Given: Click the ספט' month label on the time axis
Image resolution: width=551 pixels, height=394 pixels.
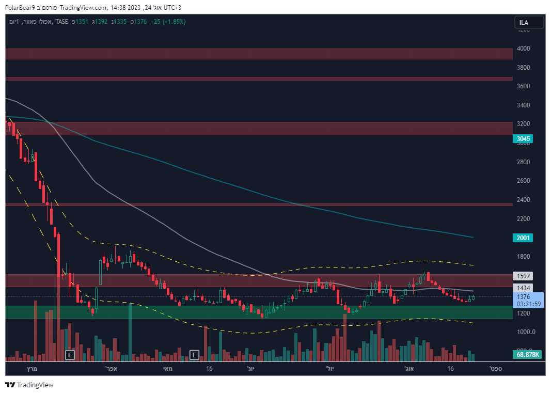Looking at the screenshot, I should click(496, 369).
